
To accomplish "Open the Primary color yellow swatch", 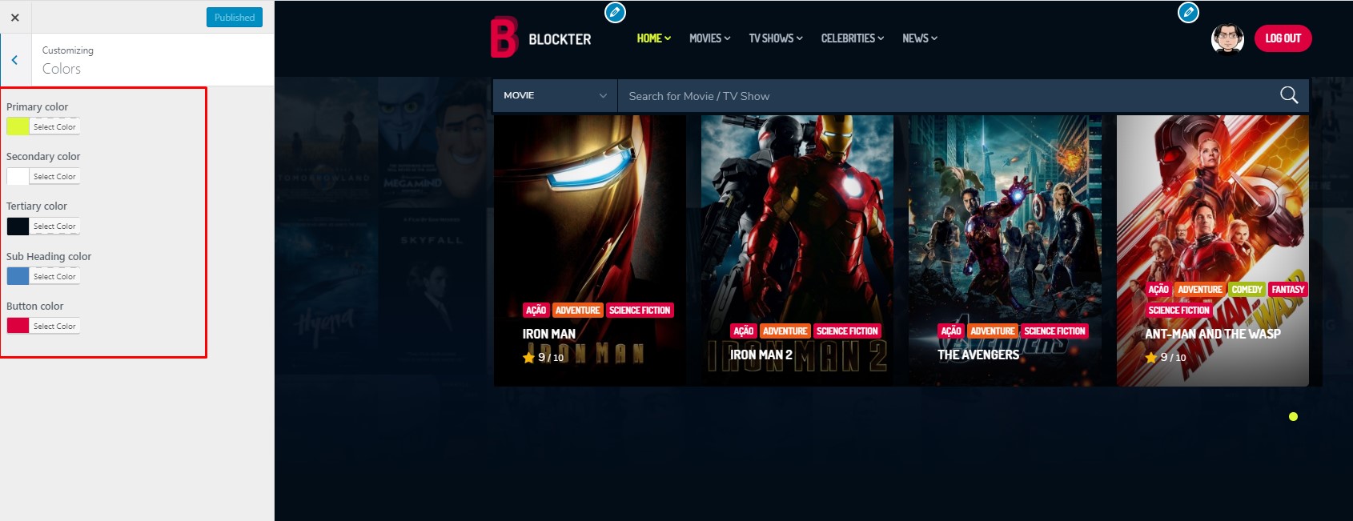I will pyautogui.click(x=18, y=126).
